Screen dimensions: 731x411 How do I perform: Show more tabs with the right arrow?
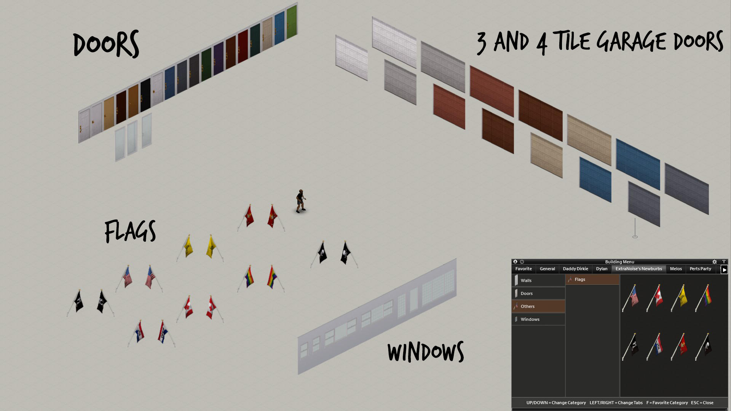coord(724,269)
